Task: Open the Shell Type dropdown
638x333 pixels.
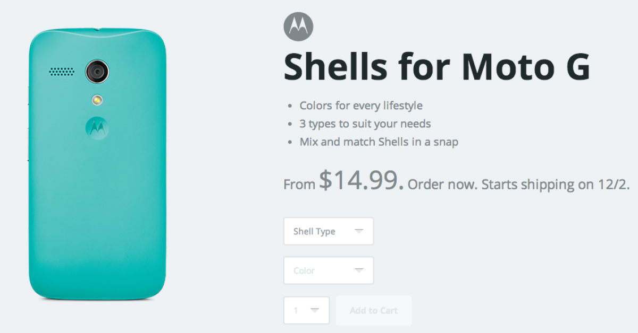Action: point(328,231)
